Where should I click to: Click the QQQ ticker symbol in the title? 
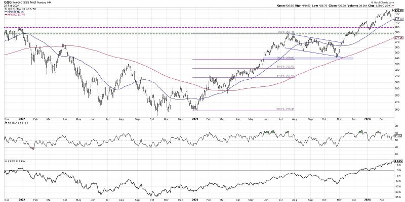[8, 3]
